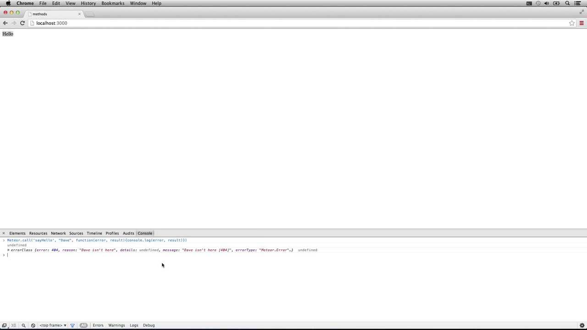
Task: Open the Apple menu
Action: tap(8, 3)
